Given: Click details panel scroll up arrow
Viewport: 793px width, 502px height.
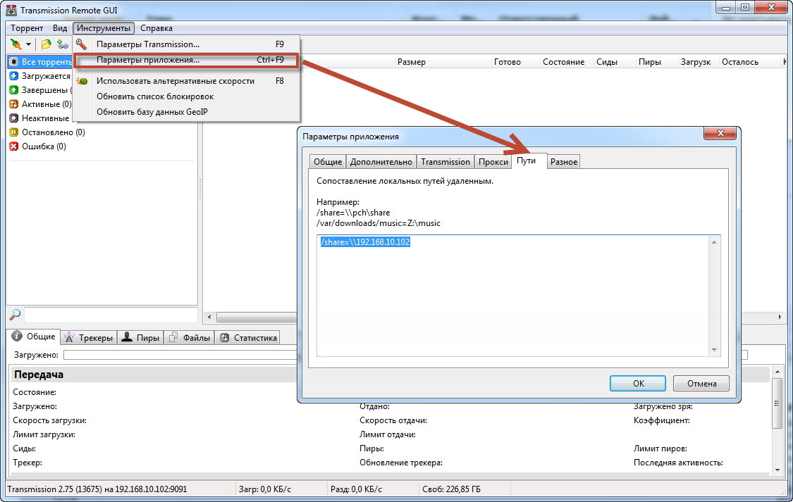Looking at the screenshot, I should [777, 372].
